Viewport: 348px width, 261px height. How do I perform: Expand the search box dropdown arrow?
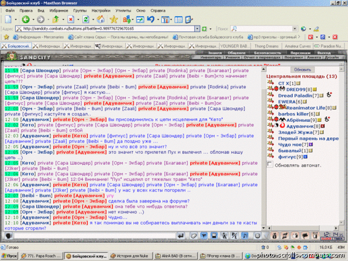click(295, 28)
